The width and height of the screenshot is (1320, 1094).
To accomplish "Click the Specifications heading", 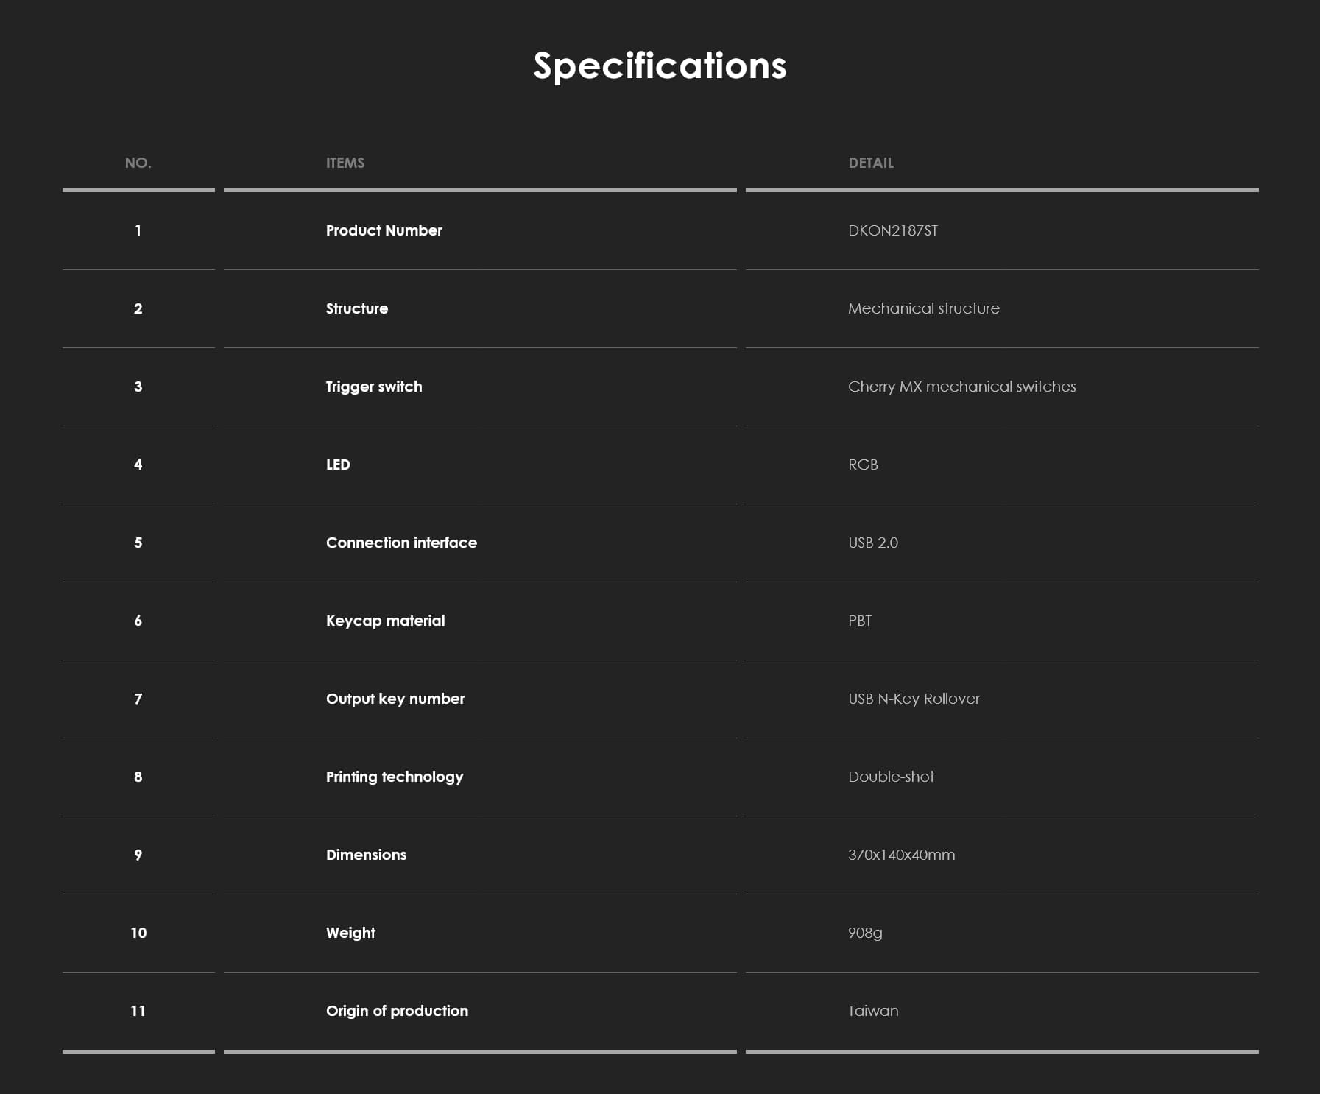I will (660, 66).
